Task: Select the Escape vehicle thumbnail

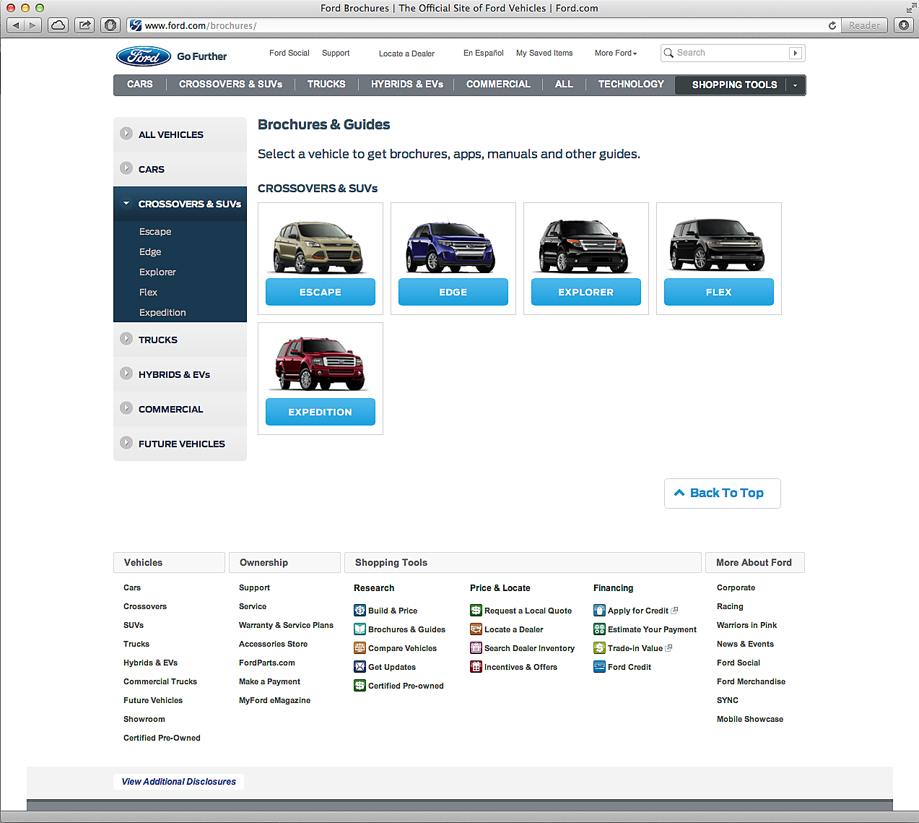Action: [318, 248]
